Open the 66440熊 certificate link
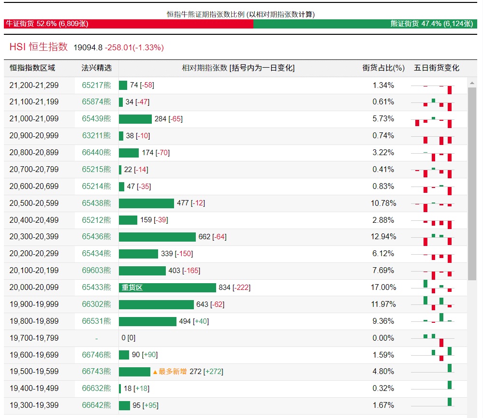The width and height of the screenshot is (483, 418). coord(96,153)
